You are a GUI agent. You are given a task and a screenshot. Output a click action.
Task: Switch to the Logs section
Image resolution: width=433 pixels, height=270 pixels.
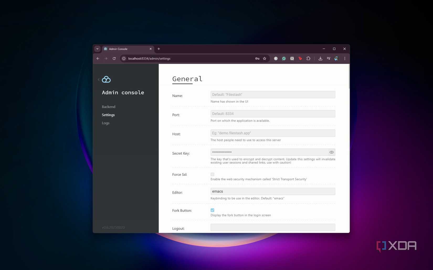[105, 123]
